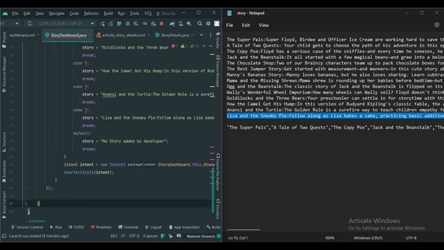Open the Build Variants side panel
This screenshot has width=444, height=250.
point(4,205)
